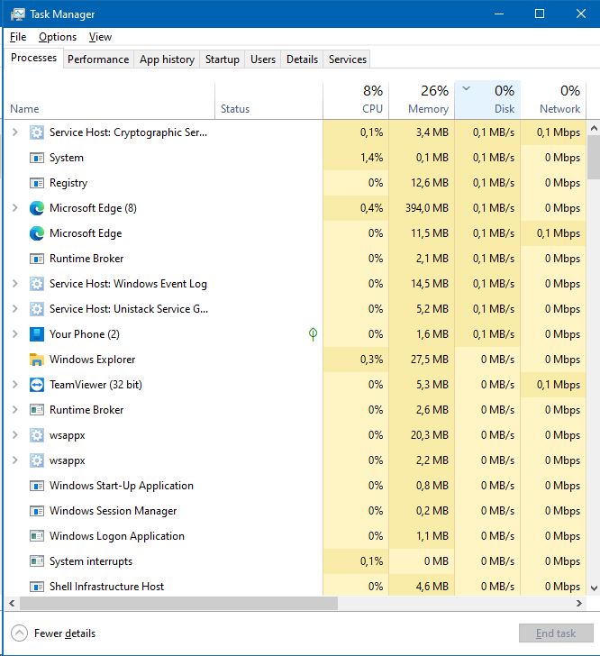Click the Windows Start-Up Application icon
The height and width of the screenshot is (656, 600).
pyautogui.click(x=37, y=486)
